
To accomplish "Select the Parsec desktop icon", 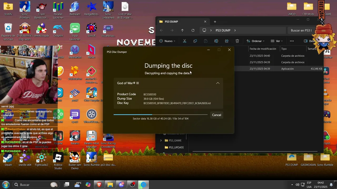I will pos(91,52).
